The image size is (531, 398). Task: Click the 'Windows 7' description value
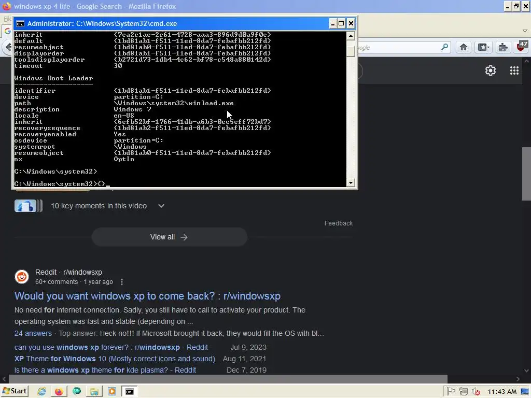pos(132,109)
